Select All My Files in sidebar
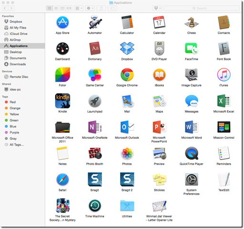 click(x=22, y=28)
